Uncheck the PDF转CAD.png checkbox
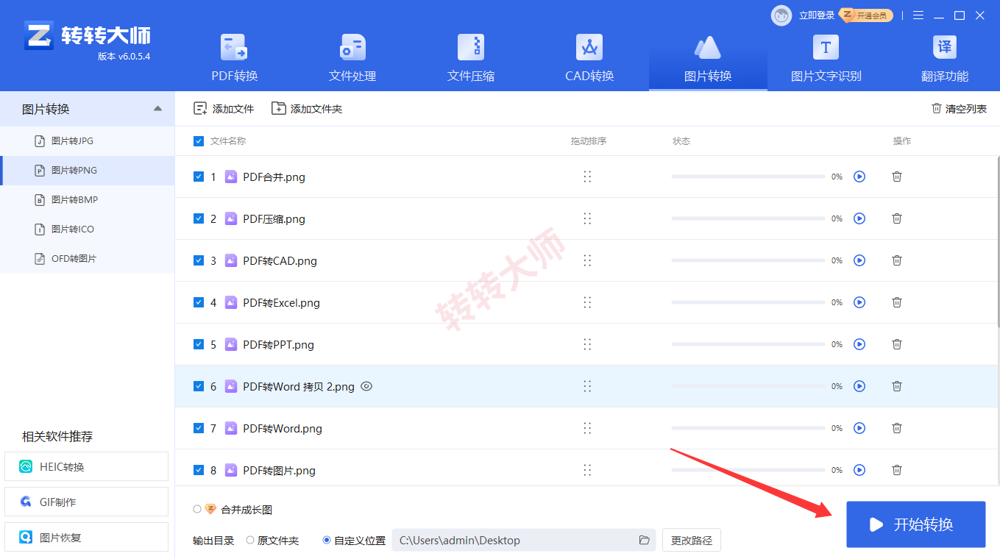 pyautogui.click(x=198, y=260)
